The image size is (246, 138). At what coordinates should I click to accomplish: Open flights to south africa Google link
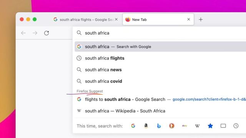(x=160, y=99)
